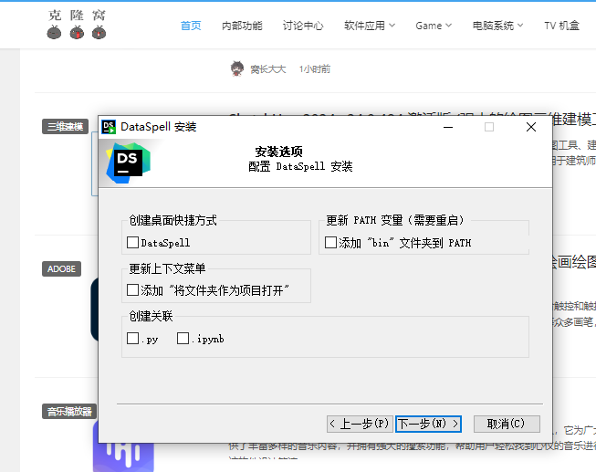The height and width of the screenshot is (472, 596).
Task: Associate .py files with DataSpell
Action: coord(132,338)
